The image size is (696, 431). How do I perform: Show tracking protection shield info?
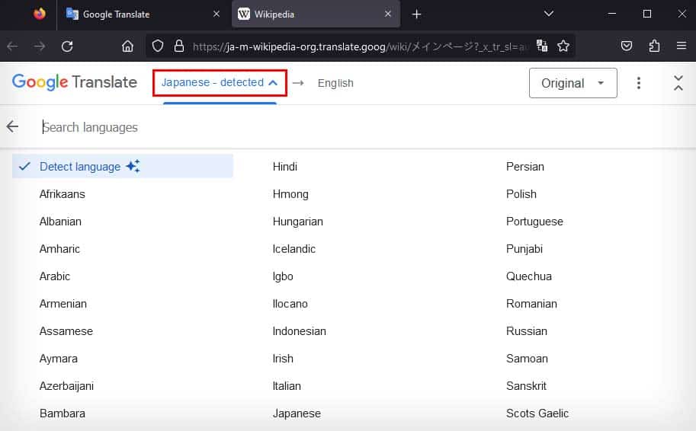click(158, 46)
